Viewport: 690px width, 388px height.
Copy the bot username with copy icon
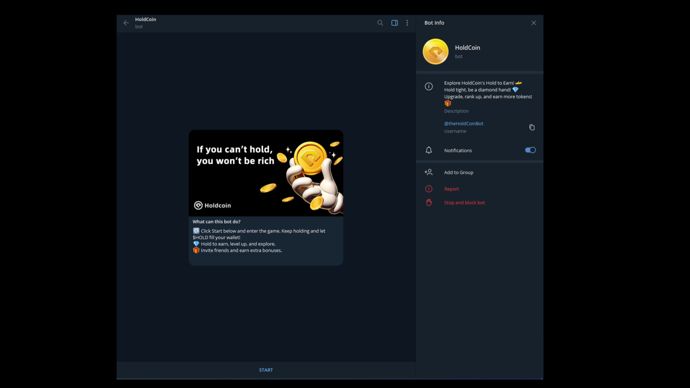coord(532,127)
